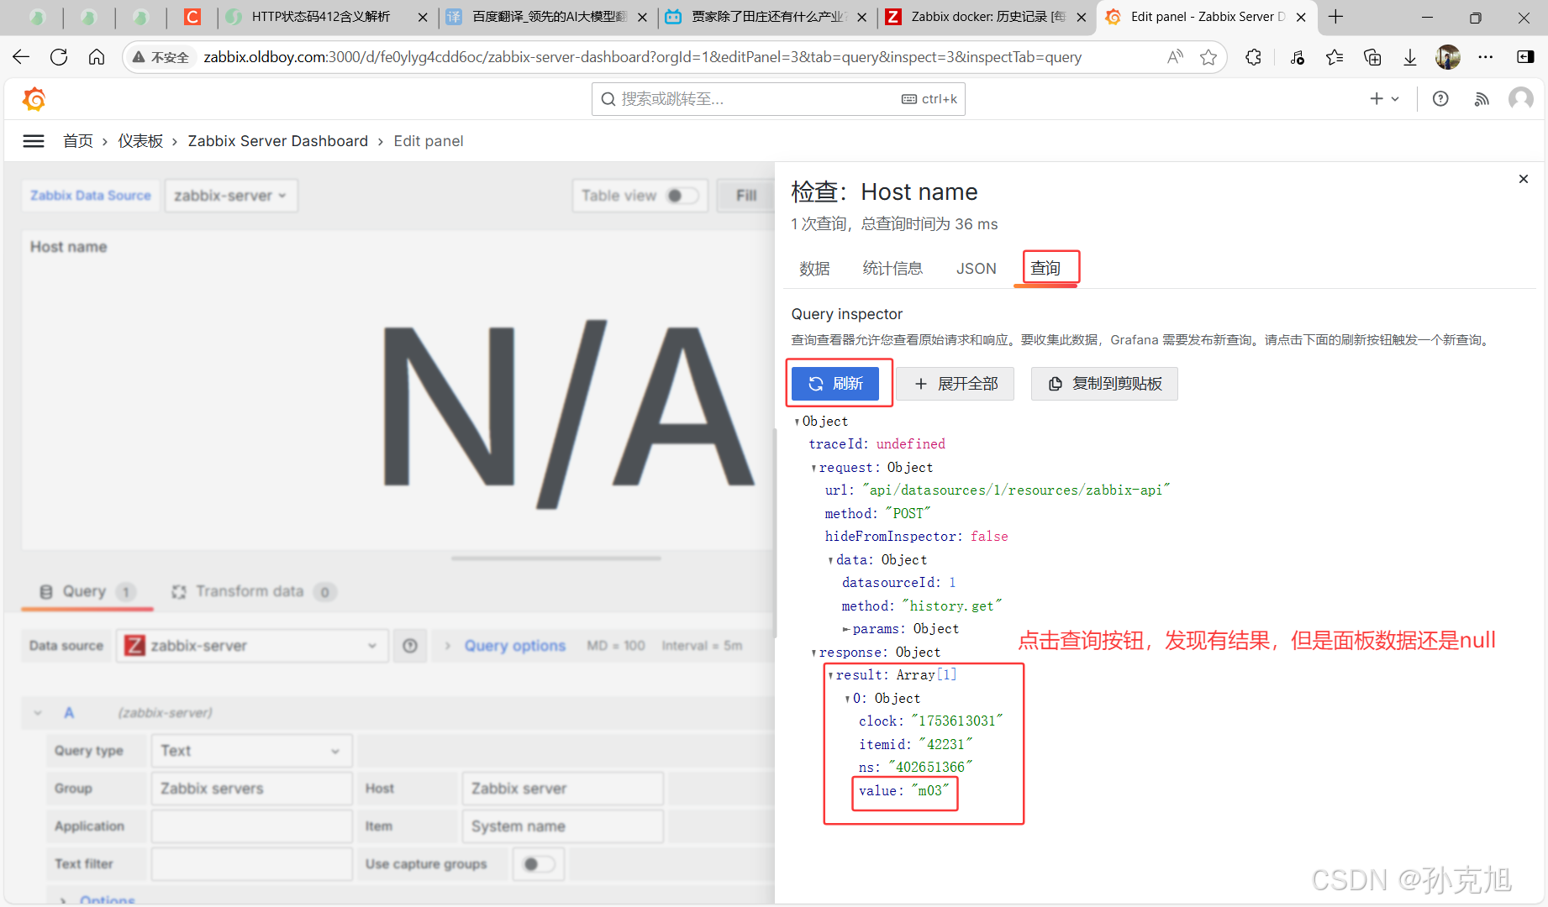Click the Grafana logo icon
1548x907 pixels.
34,99
